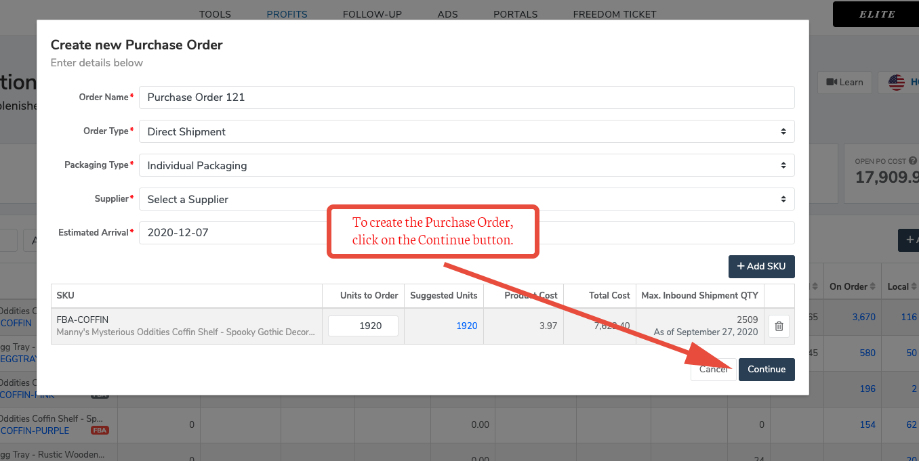919x461 pixels.
Task: Click the Add SKU button
Action: coord(761,266)
